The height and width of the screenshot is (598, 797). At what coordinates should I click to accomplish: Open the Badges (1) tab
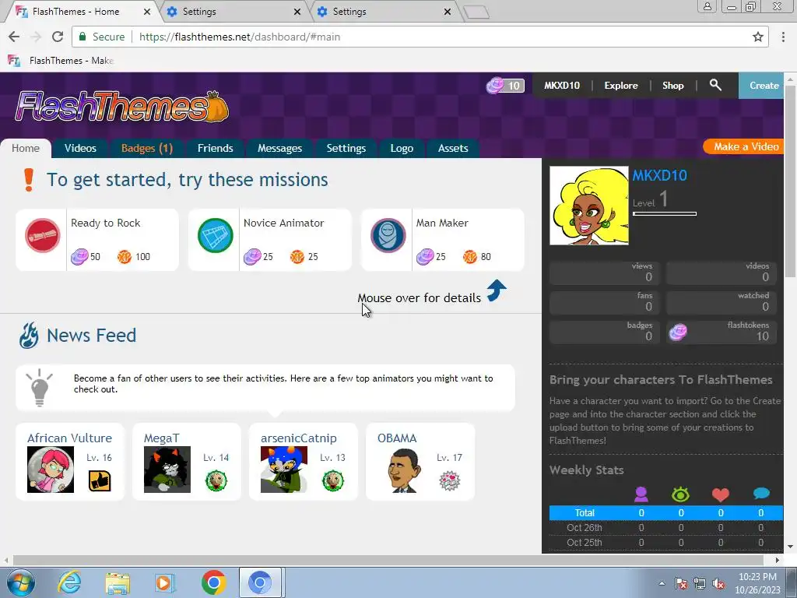coord(147,148)
